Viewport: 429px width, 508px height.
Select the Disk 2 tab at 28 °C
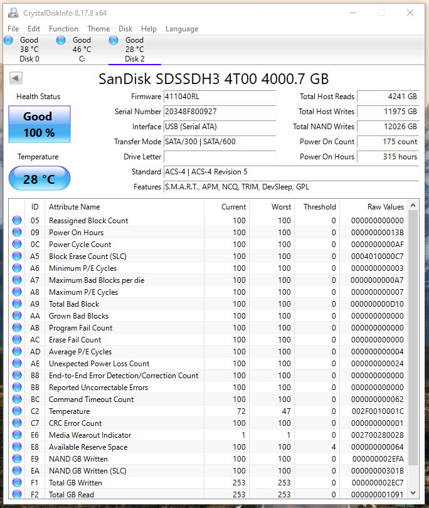tap(134, 50)
